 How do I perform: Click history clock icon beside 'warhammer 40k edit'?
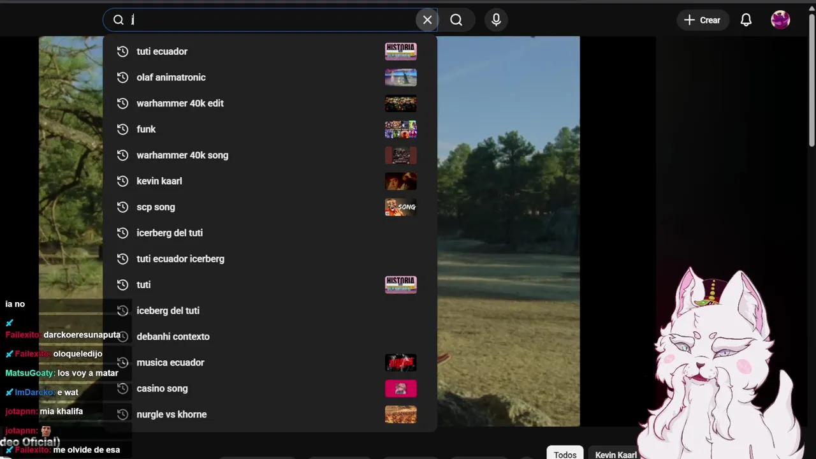(122, 103)
